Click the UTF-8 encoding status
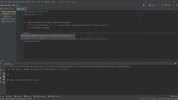 pos(148,99)
